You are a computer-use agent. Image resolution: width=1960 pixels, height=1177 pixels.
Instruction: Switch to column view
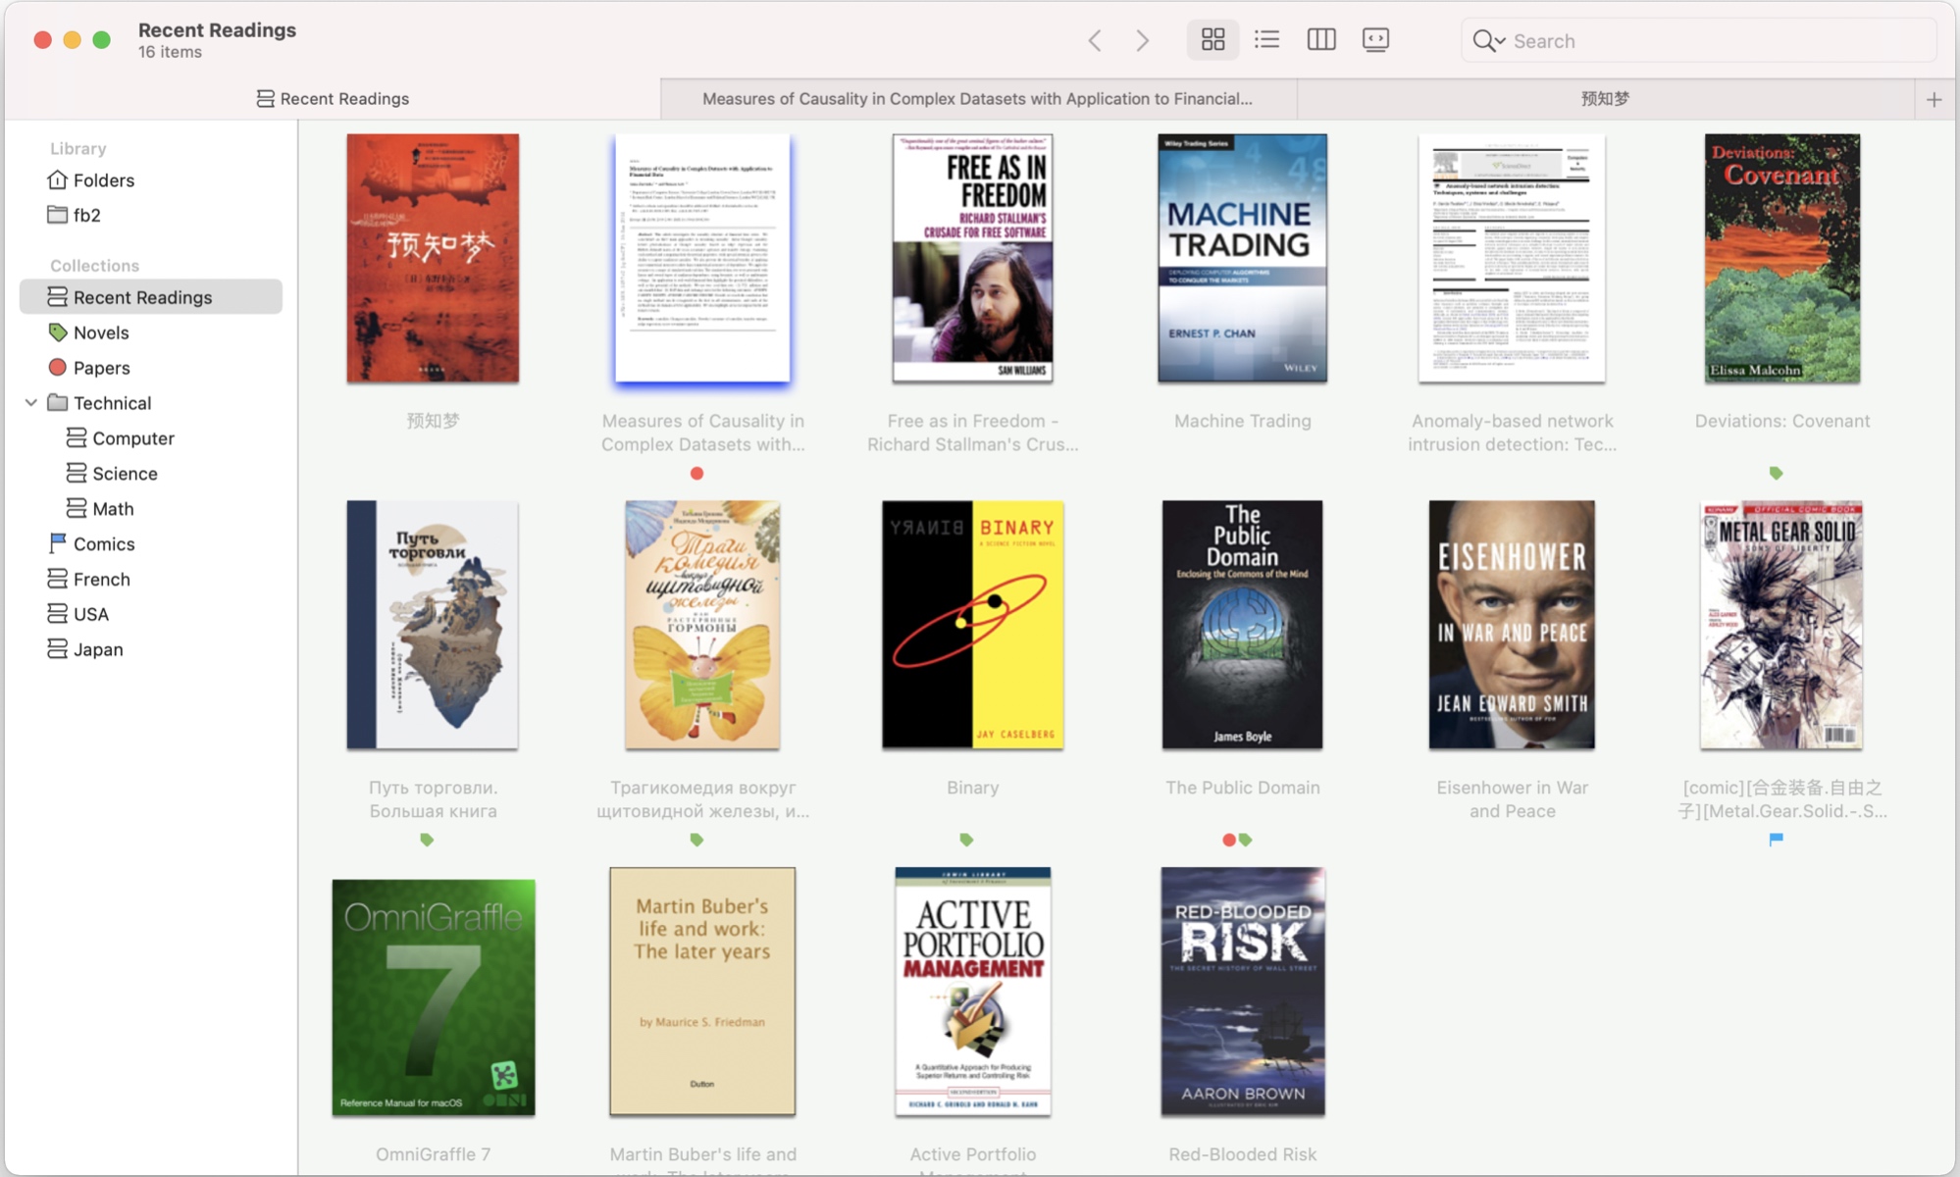point(1321,39)
